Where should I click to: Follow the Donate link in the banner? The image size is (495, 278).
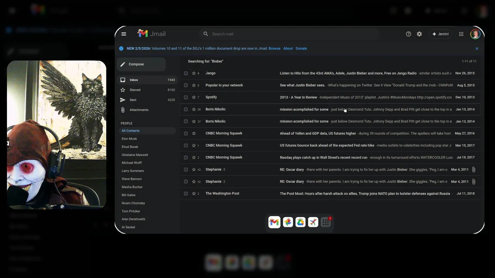coord(301,49)
